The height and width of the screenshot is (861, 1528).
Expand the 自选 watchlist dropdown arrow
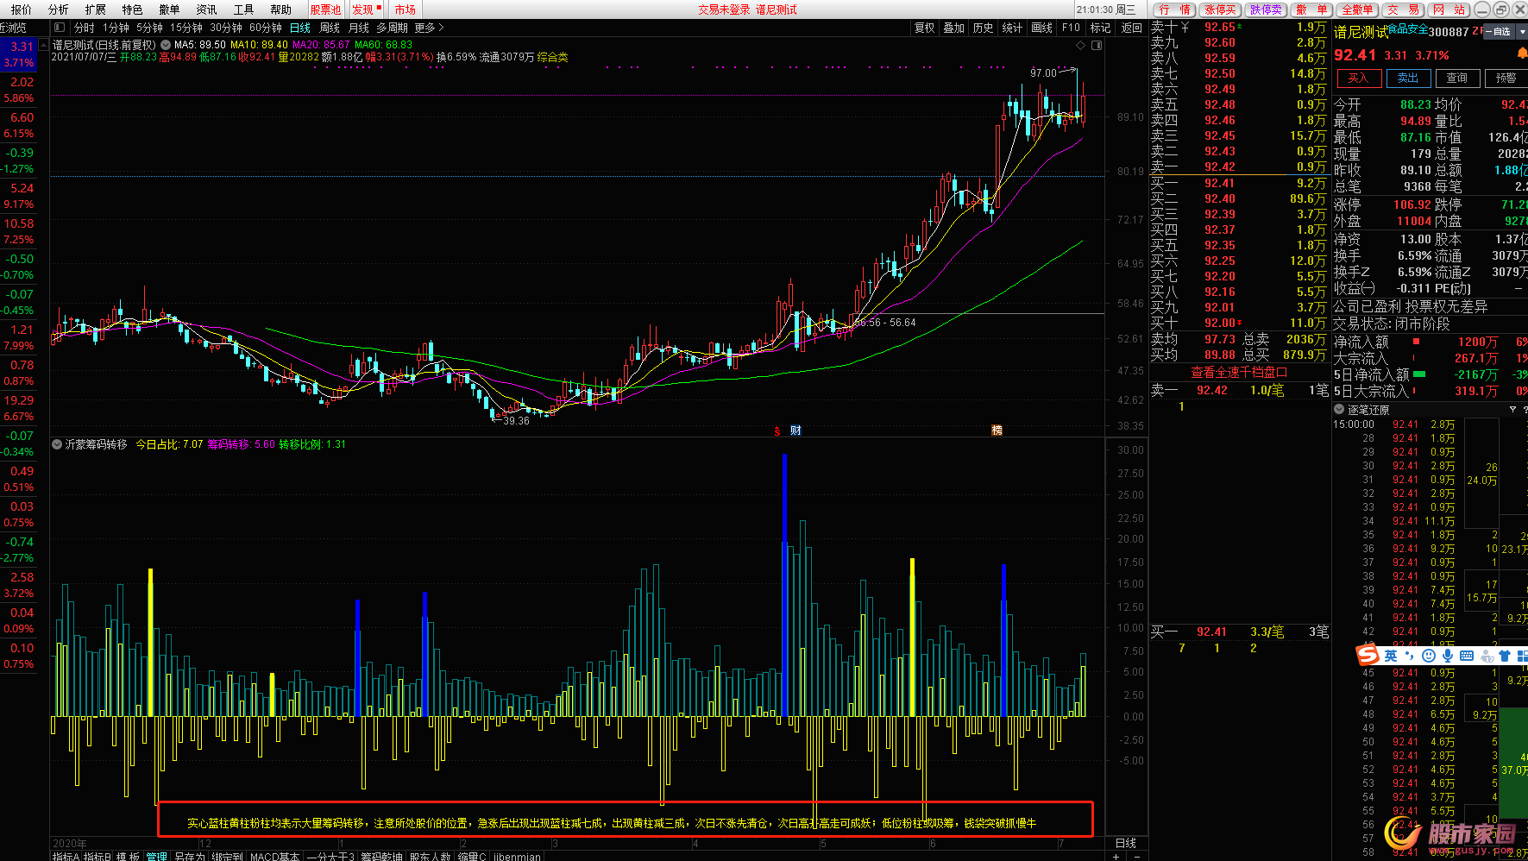coord(1521,31)
